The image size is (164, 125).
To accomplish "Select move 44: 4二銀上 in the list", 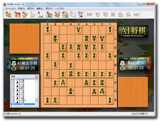I will 23,100.
